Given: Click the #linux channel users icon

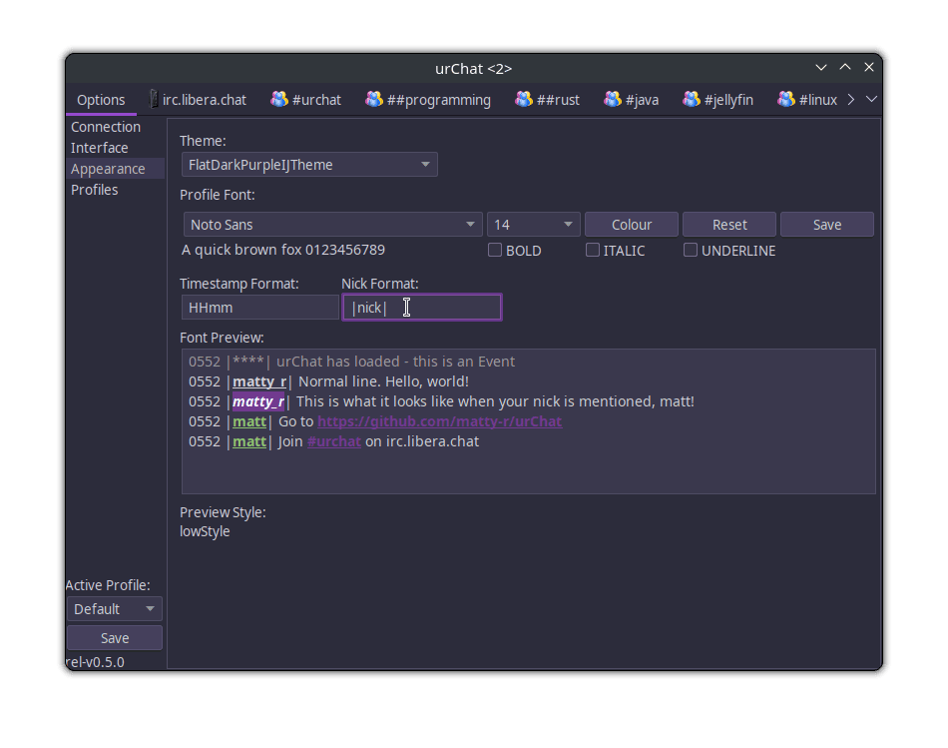Looking at the screenshot, I should click(x=786, y=99).
